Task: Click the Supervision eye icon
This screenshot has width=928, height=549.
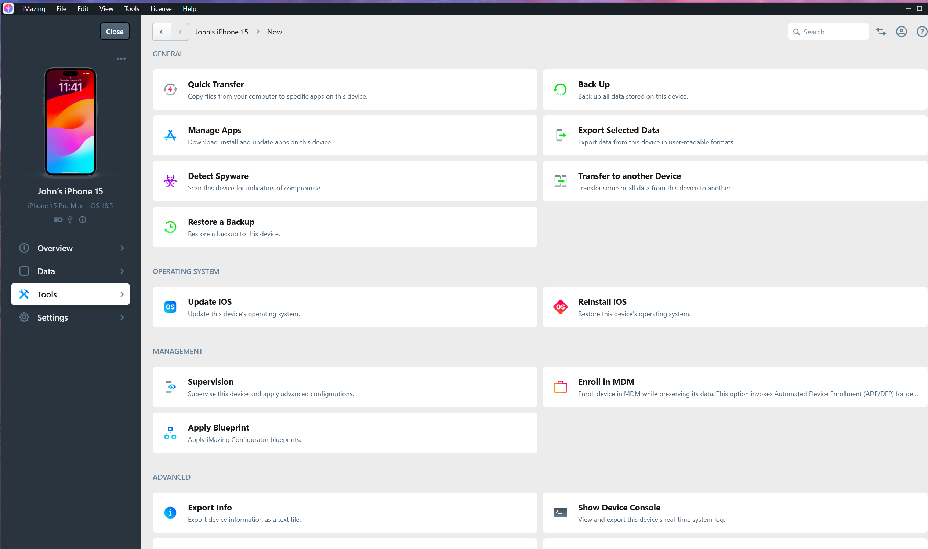Action: coord(170,387)
